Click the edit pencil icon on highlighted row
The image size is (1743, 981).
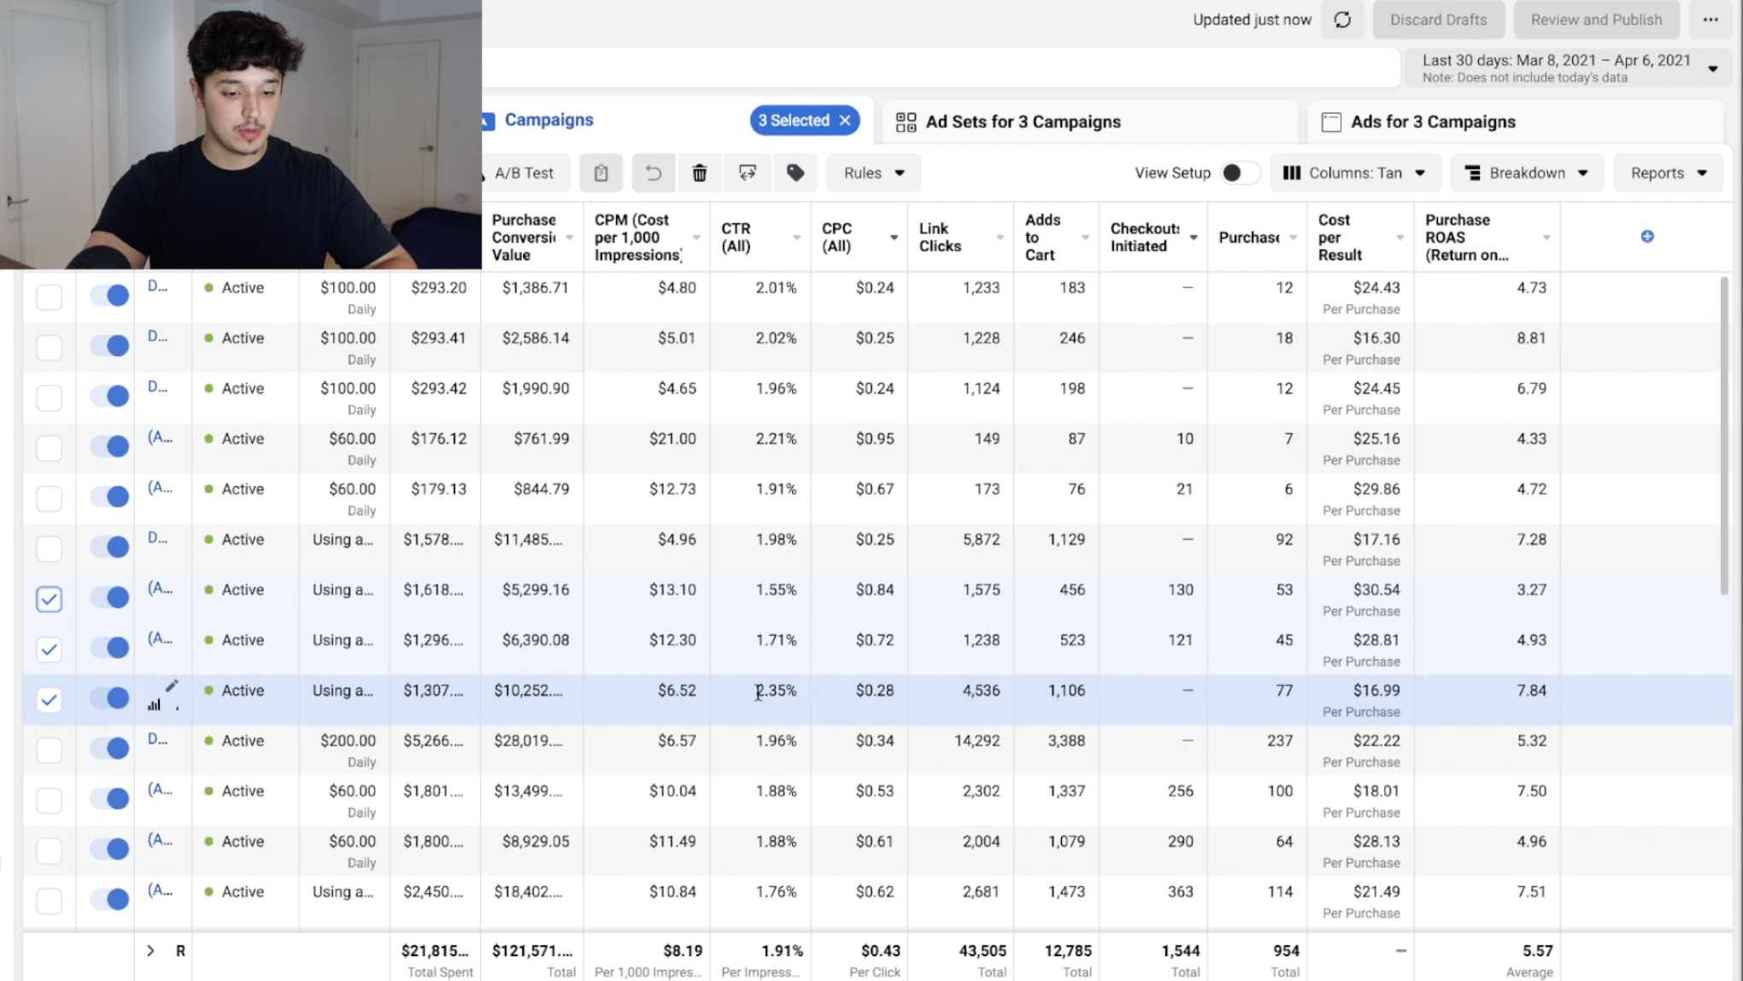(171, 685)
